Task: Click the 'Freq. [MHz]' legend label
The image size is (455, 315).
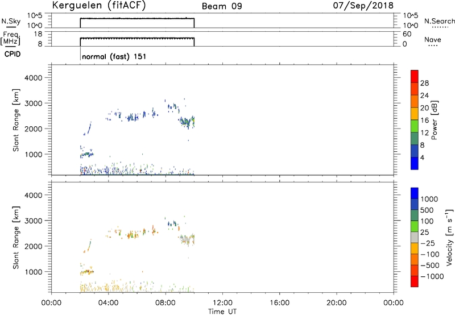Action: click(11, 38)
